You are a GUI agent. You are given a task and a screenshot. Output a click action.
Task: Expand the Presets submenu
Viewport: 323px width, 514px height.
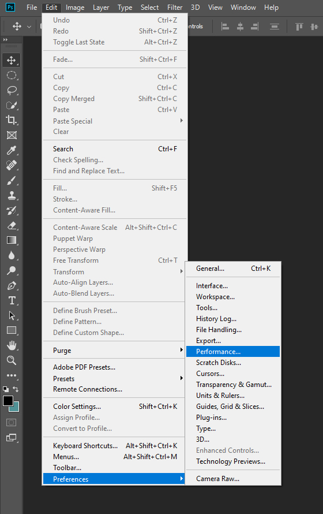tap(182, 378)
